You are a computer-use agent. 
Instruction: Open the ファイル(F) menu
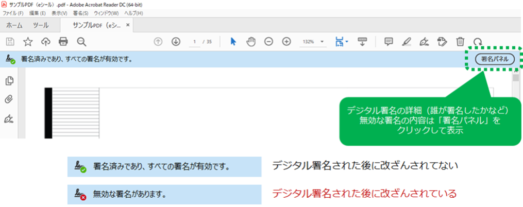coord(13,12)
